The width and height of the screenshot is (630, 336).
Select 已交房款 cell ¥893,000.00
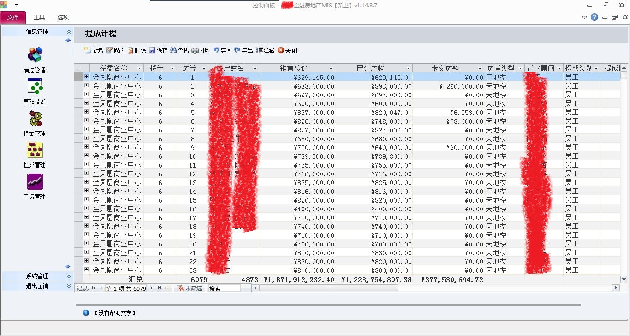click(x=374, y=86)
